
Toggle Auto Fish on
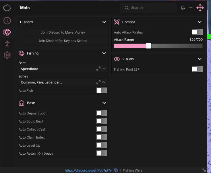point(102,90)
